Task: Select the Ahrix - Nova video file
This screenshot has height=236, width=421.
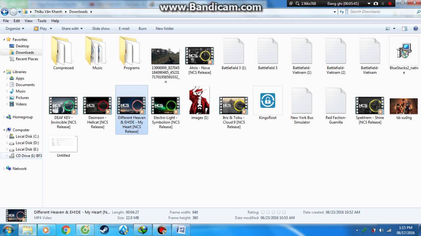Action: [x=199, y=60]
